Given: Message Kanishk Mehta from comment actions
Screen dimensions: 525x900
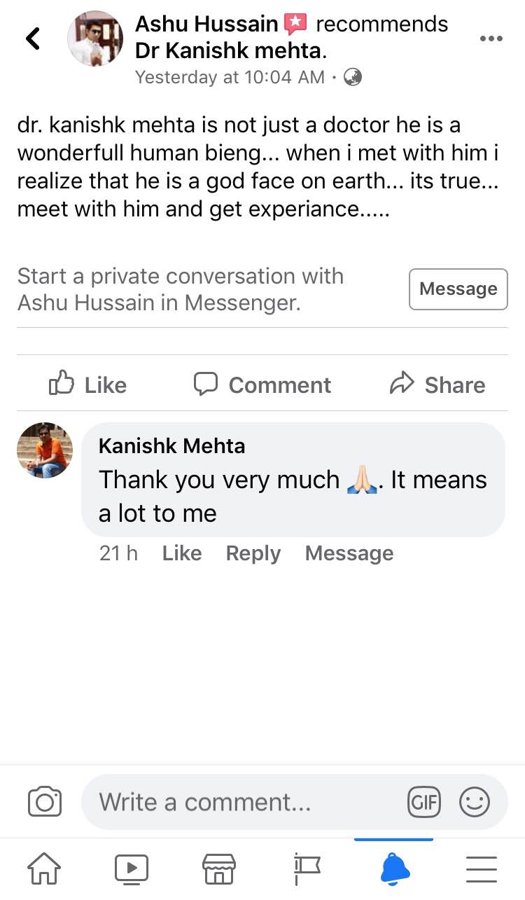Looking at the screenshot, I should coord(349,553).
